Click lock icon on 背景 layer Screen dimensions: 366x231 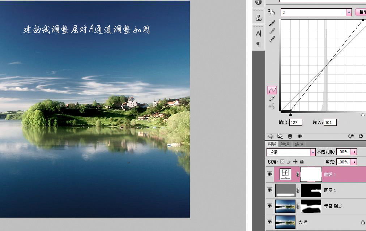coord(363,222)
